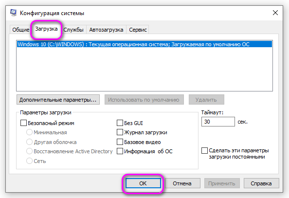Screen dimensions: 289x198
Task: Switch to the Общие tab
Action: click(20, 30)
